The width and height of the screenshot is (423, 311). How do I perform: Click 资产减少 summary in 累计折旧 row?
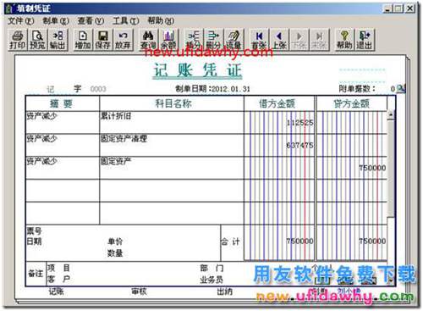click(x=41, y=116)
